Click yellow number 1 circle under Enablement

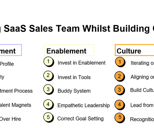click(x=49, y=62)
